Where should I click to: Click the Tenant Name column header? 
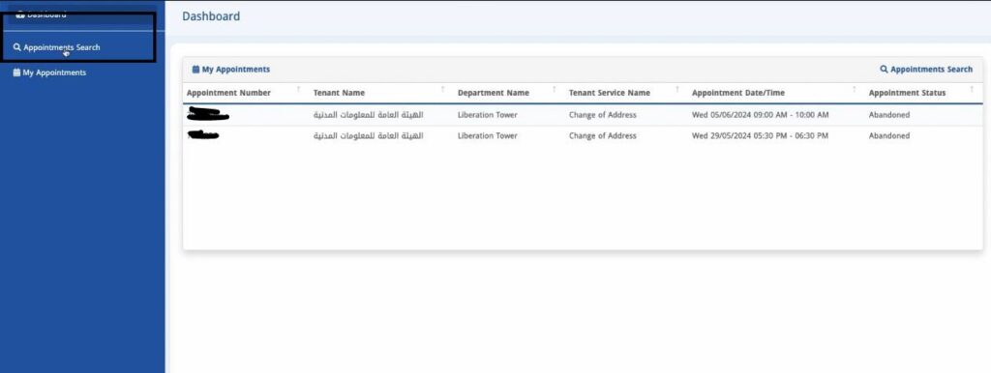coord(339,93)
